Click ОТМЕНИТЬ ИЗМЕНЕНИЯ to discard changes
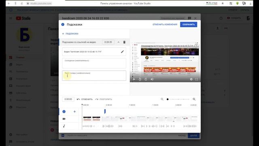Image resolution: width=259 pixels, height=146 pixels. pos(165,24)
